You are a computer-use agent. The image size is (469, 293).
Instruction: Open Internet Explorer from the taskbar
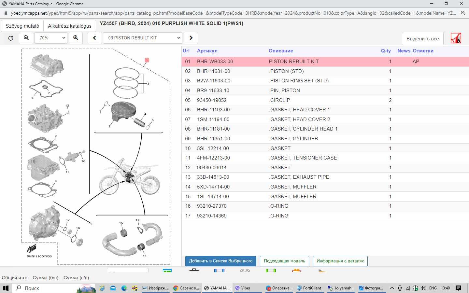click(102, 288)
